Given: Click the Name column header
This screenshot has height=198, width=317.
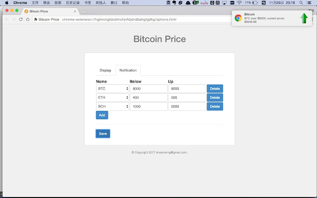Looking at the screenshot, I should (101, 82).
